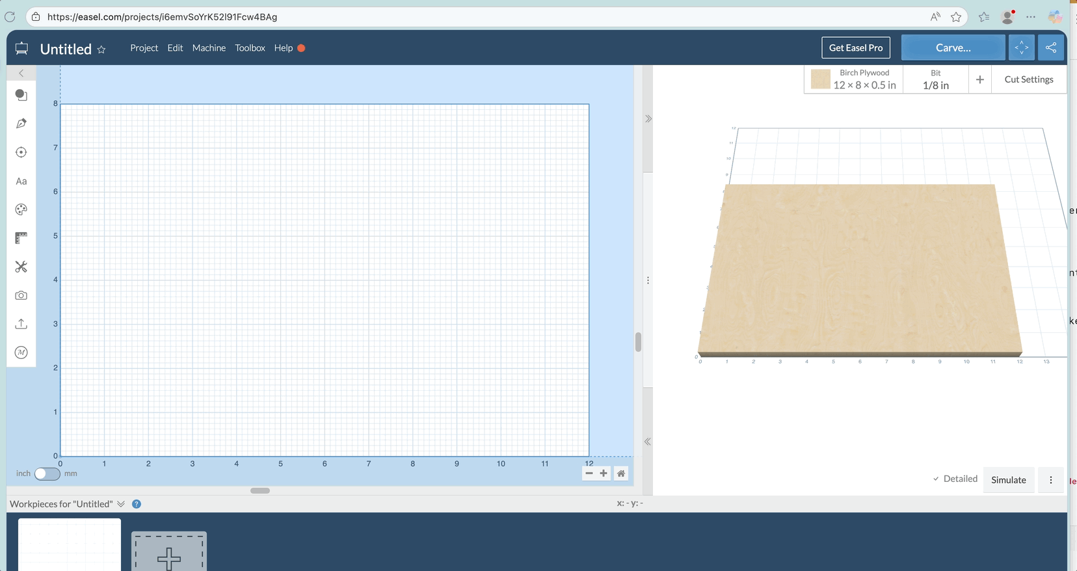Image resolution: width=1077 pixels, height=571 pixels.
Task: Open the Machine menu
Action: point(209,48)
